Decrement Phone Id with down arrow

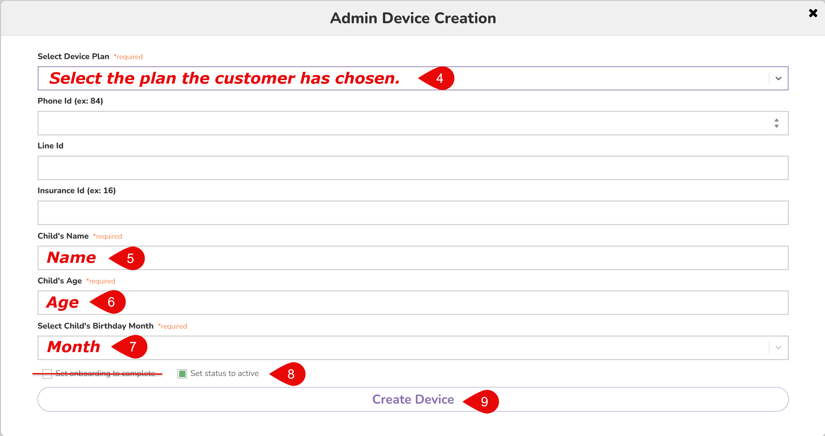tap(776, 126)
